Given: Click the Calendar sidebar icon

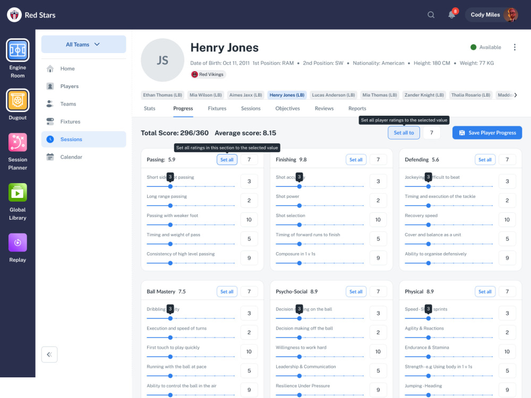Looking at the screenshot, I should (50, 157).
